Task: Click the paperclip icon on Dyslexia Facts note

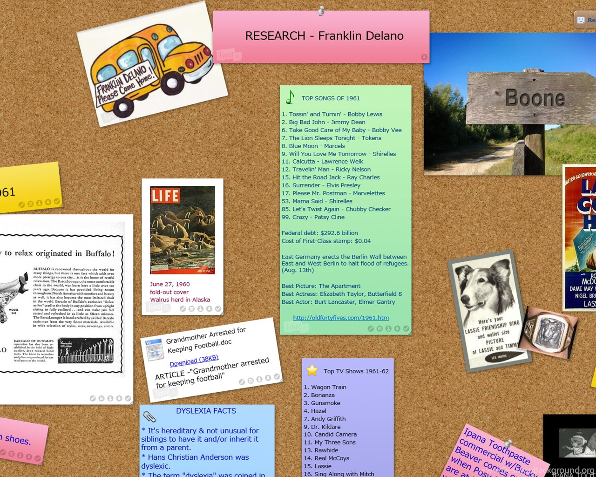Action: pyautogui.click(x=149, y=416)
